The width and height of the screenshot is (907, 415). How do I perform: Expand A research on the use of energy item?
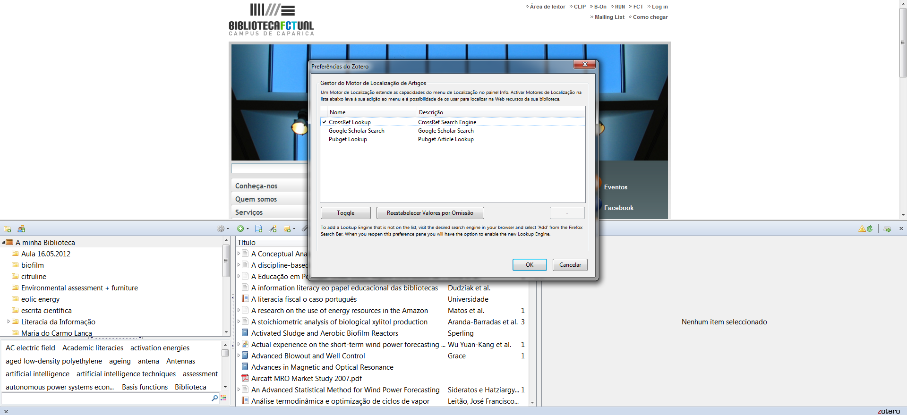[x=239, y=310]
